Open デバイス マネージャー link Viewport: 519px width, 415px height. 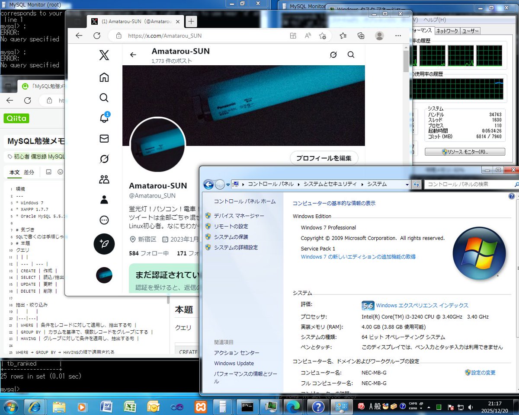239,216
